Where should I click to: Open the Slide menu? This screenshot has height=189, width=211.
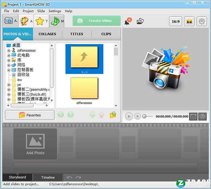tap(41, 11)
